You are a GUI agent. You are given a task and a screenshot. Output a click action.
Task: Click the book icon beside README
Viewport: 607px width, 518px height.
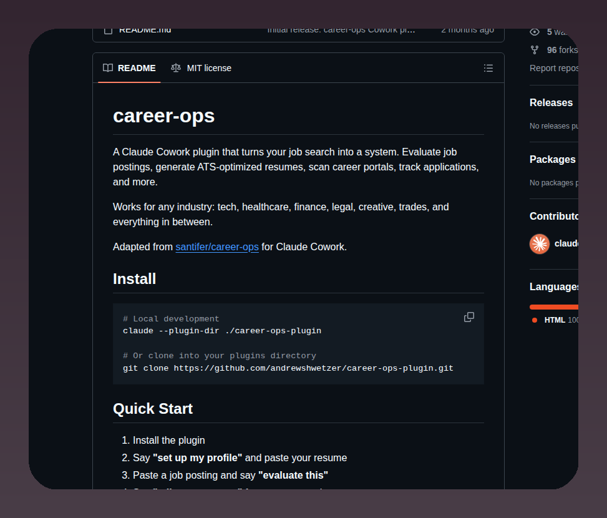tap(108, 68)
